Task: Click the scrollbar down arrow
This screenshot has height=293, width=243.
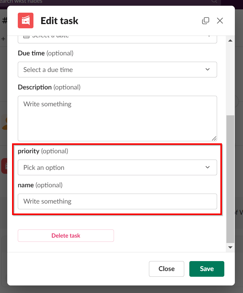Action: click(x=230, y=248)
